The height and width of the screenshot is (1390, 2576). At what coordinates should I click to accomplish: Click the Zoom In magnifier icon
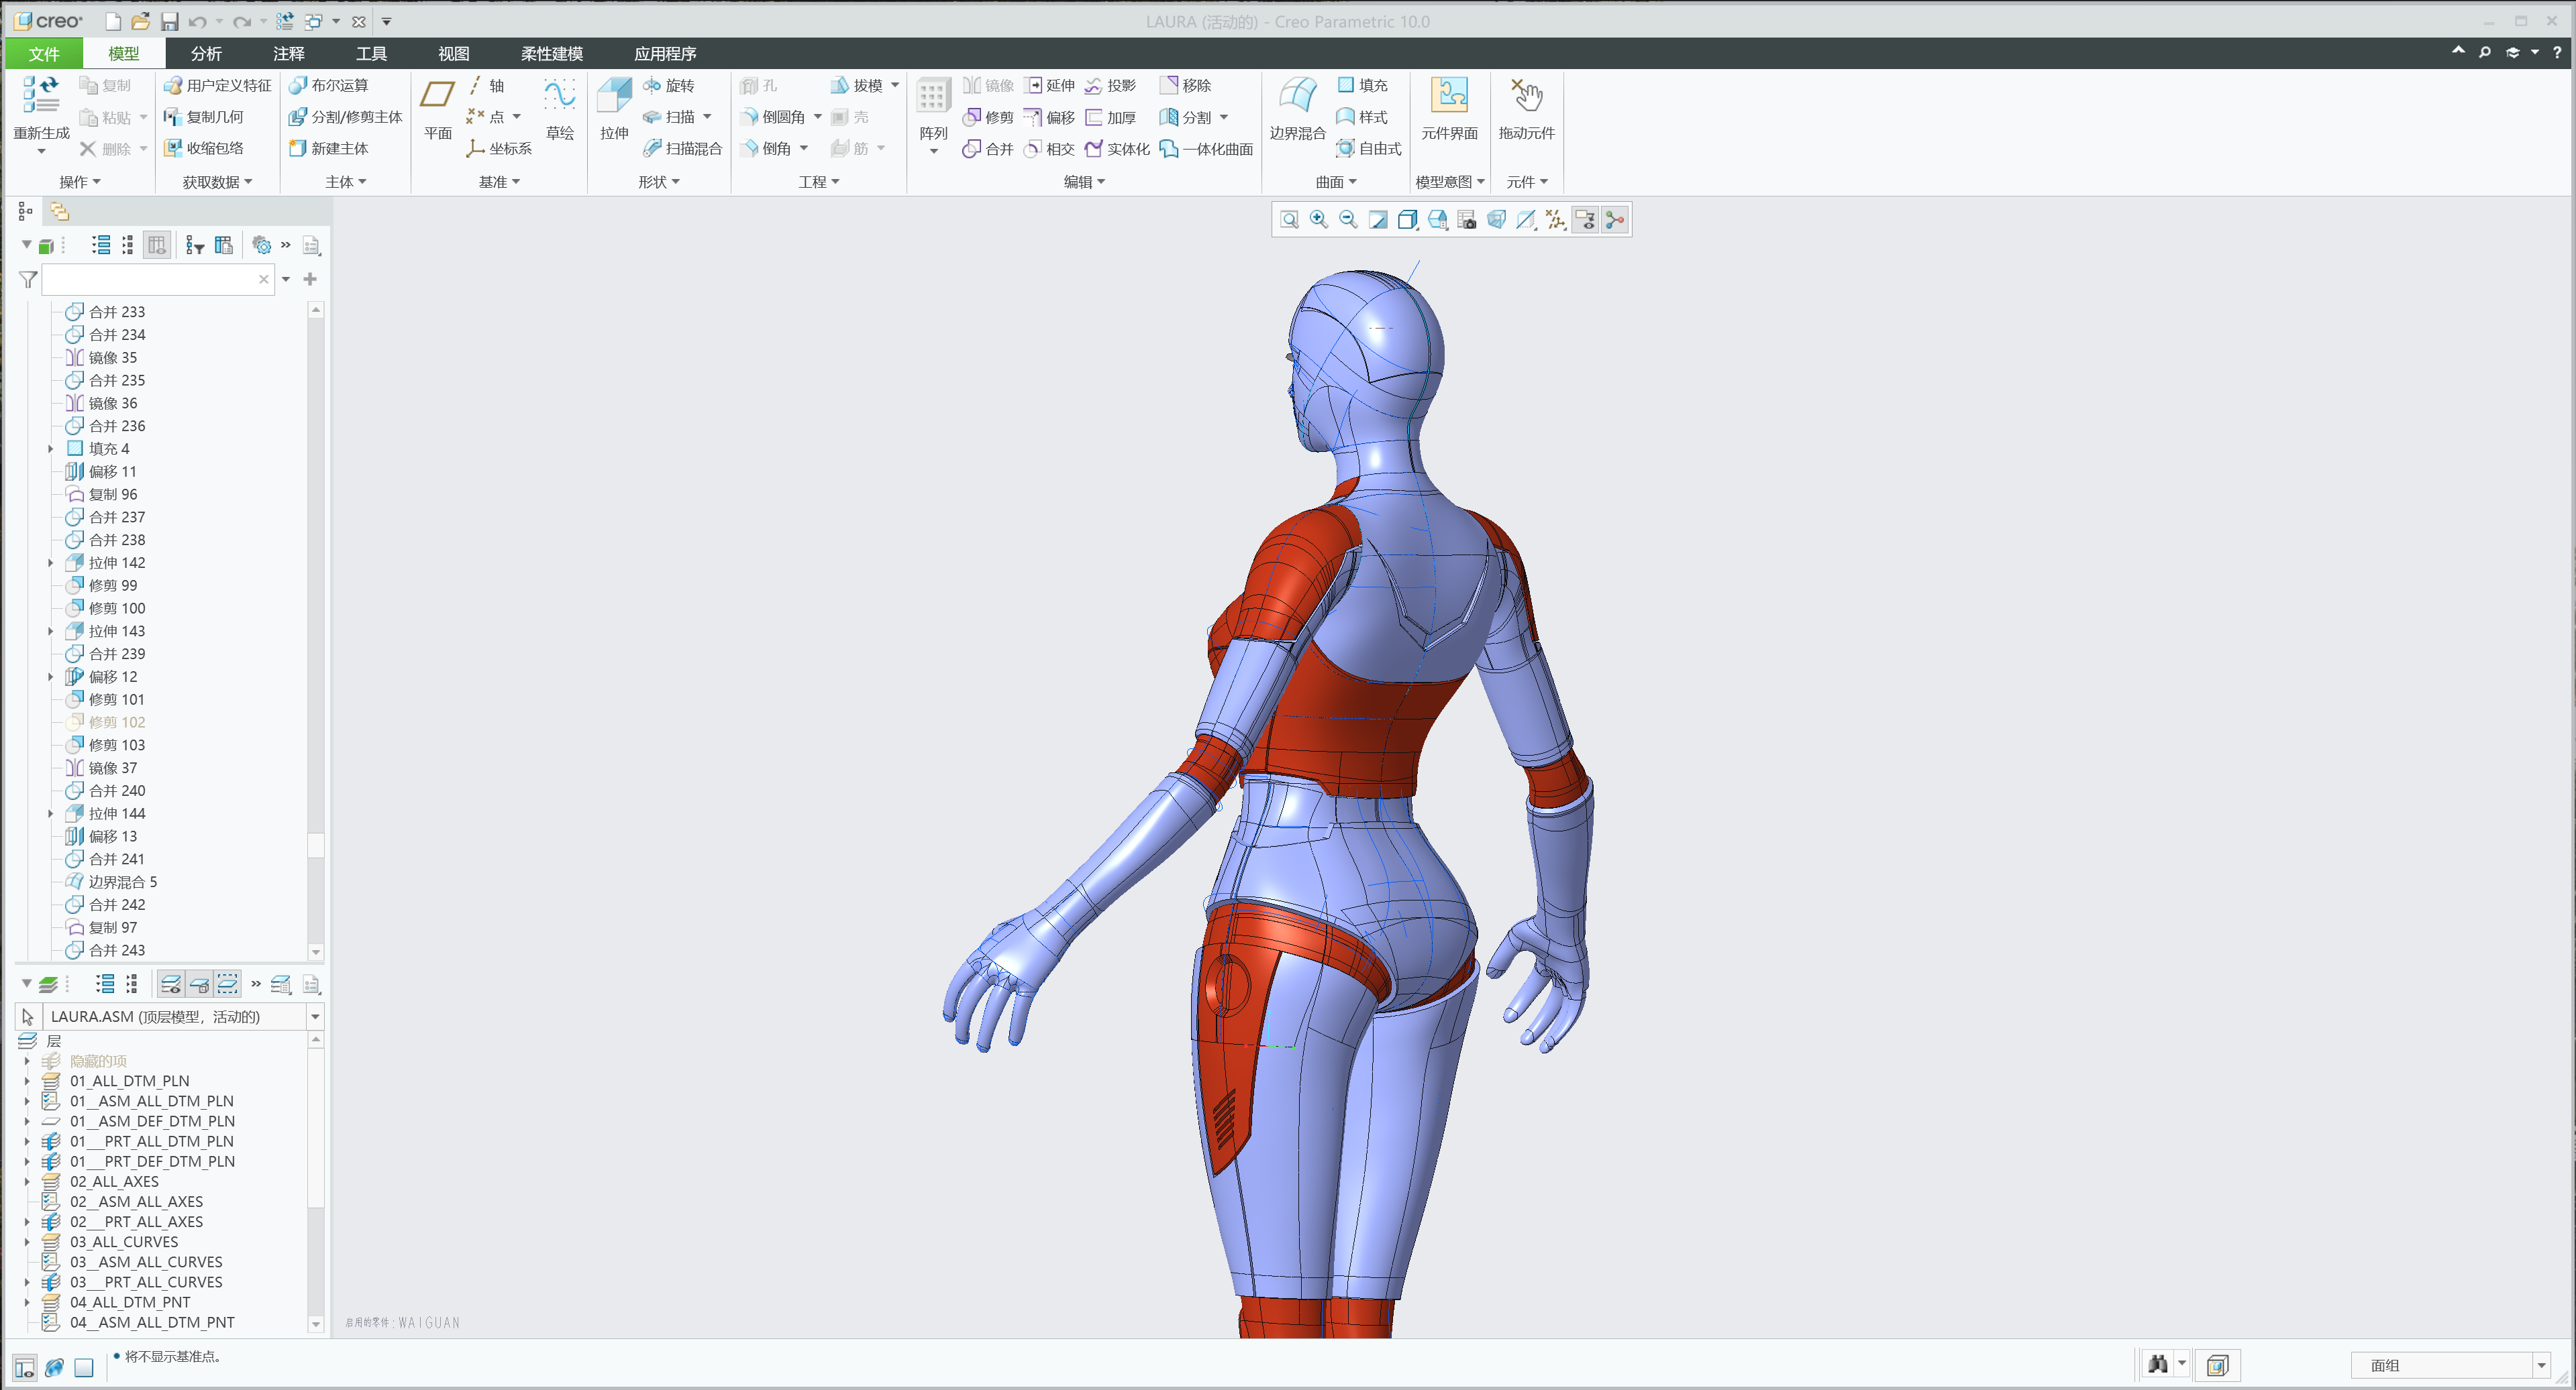point(1318,219)
